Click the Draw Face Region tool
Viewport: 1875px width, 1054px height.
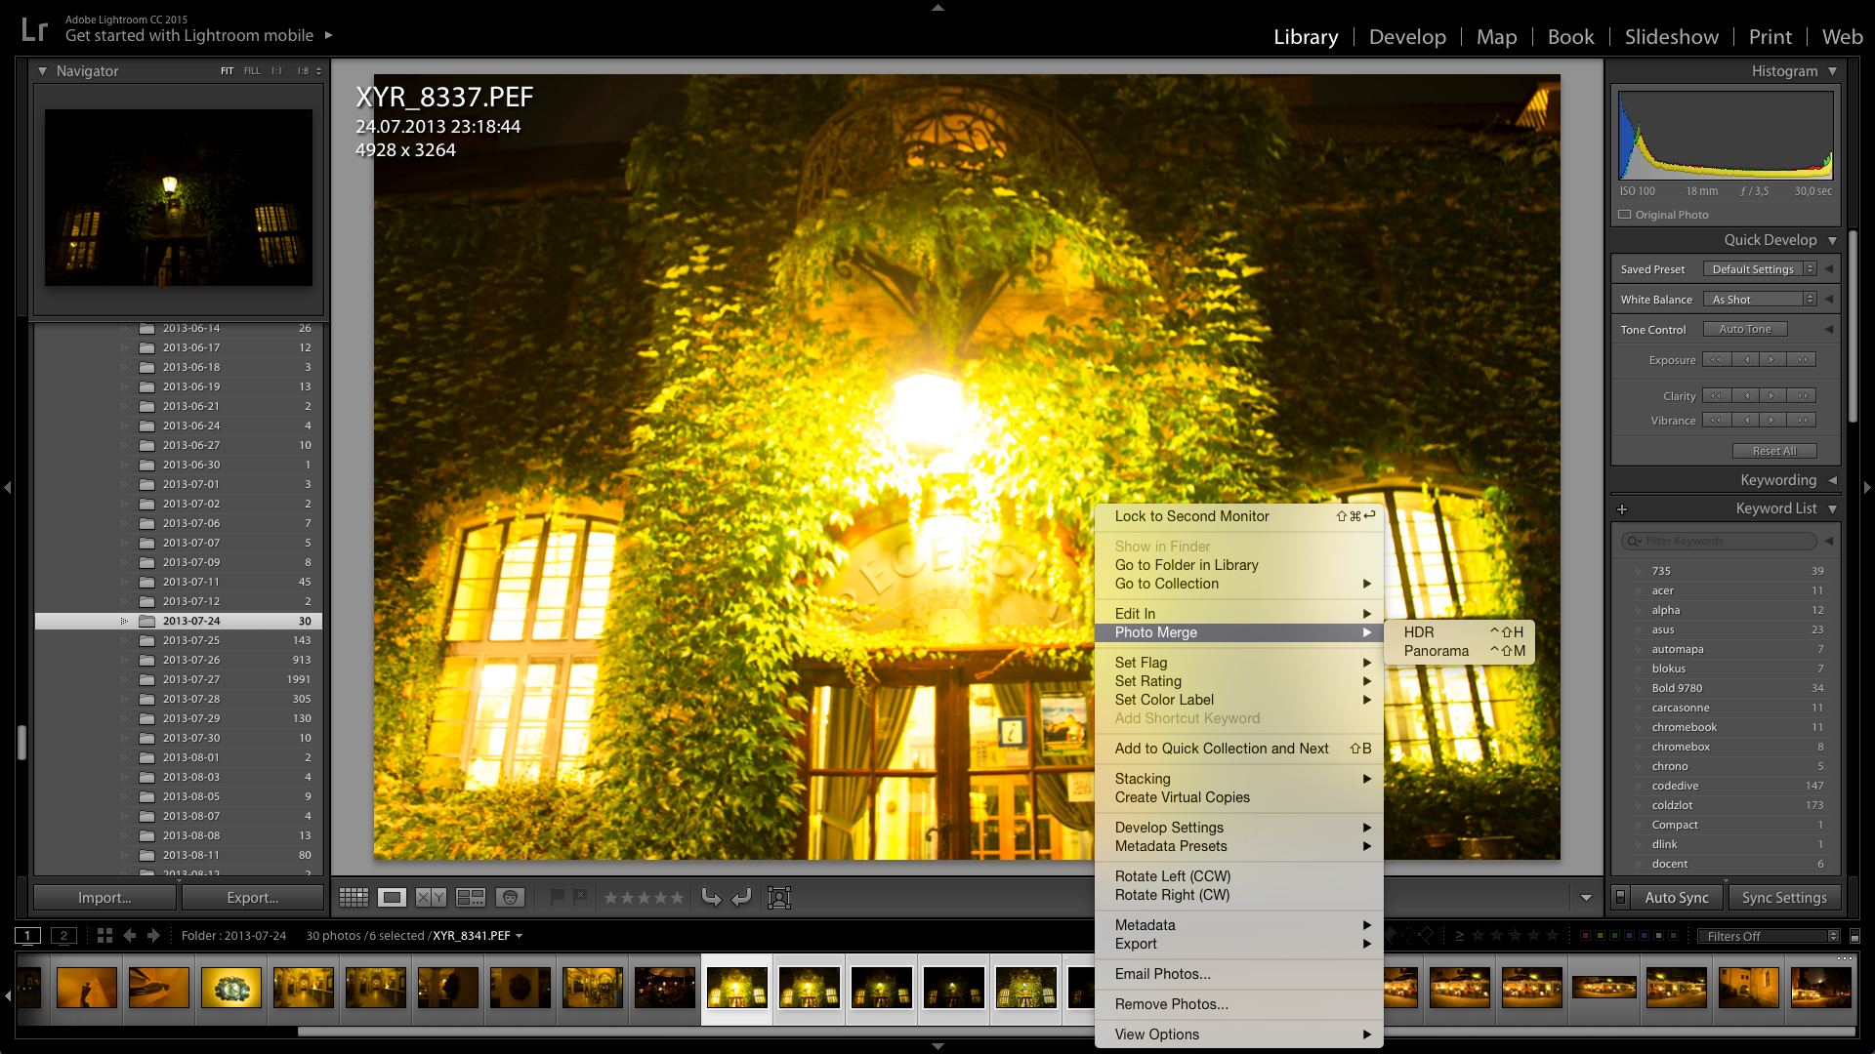[x=779, y=898]
